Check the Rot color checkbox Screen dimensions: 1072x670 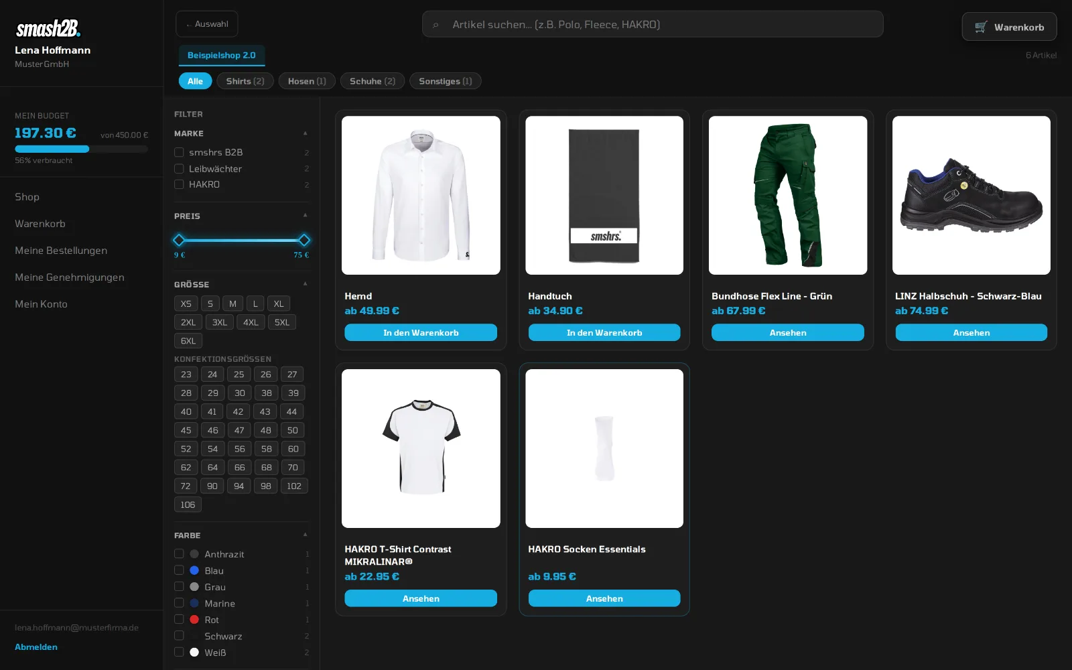pos(179,619)
